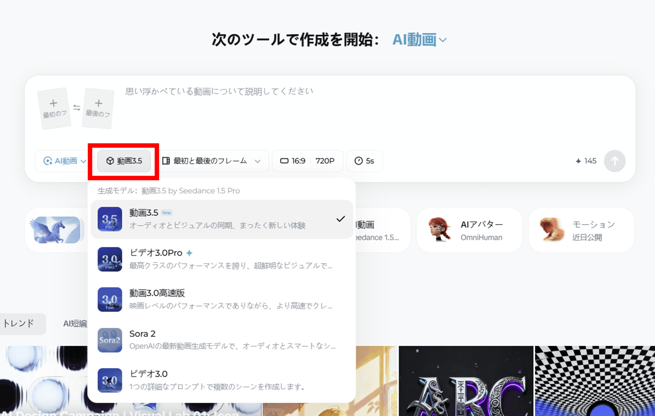Image resolution: width=655 pixels, height=416 pixels.
Task: Swap first and last frames icon
Action: pyautogui.click(x=77, y=108)
